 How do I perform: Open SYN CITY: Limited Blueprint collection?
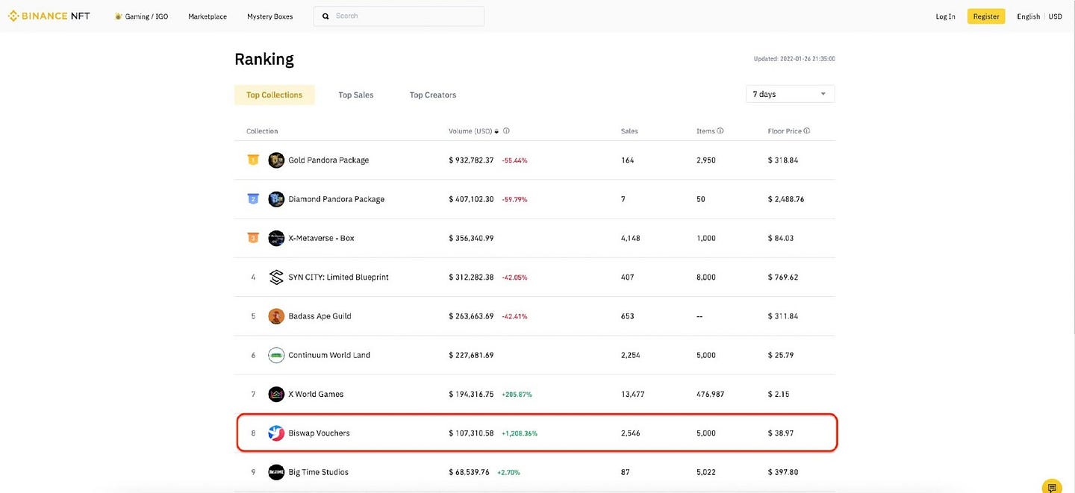338,277
